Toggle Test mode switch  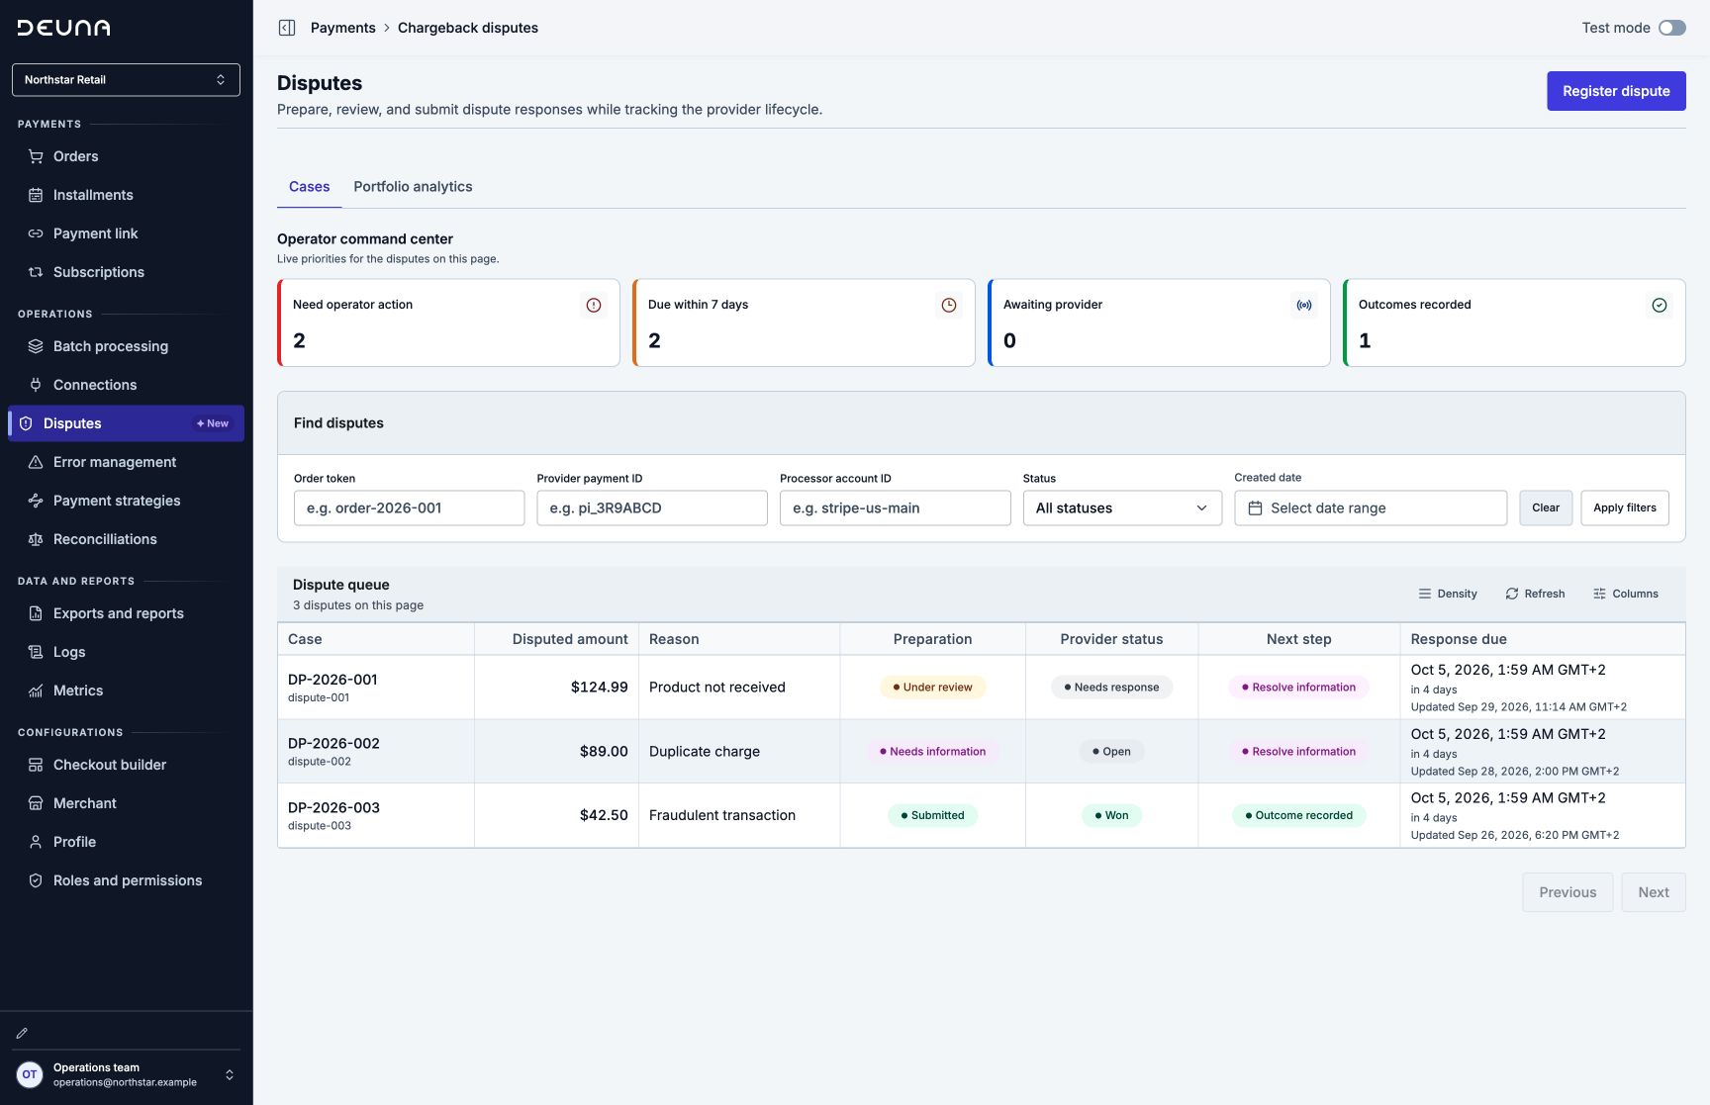pos(1672,28)
